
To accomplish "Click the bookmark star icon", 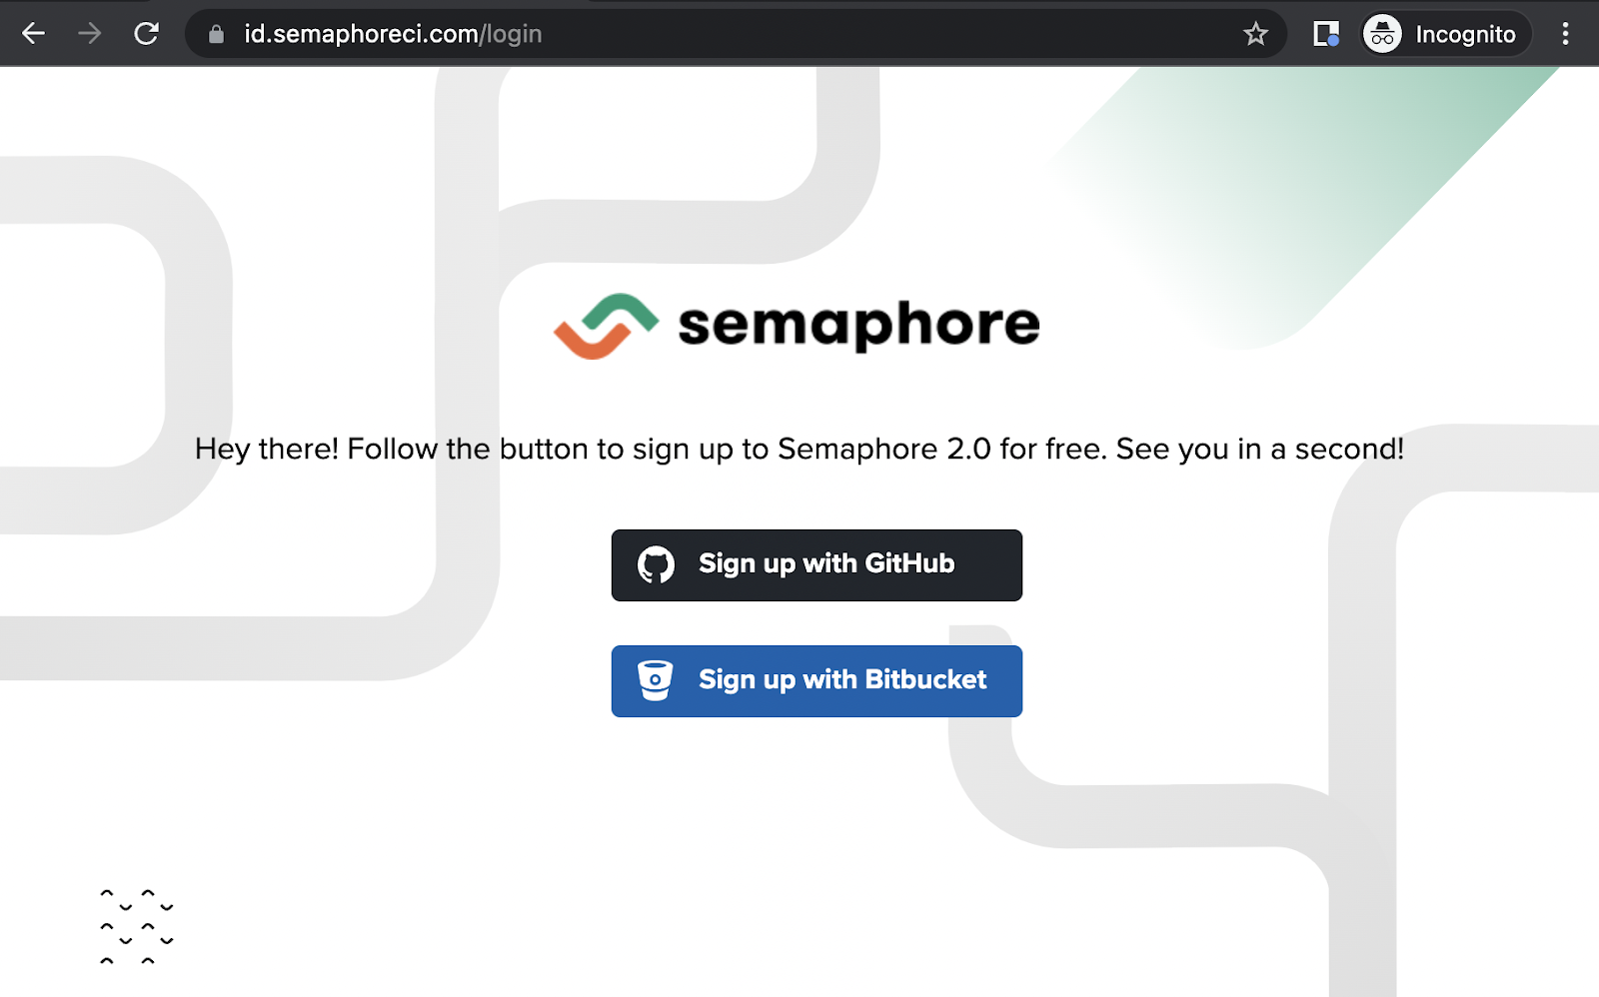I will coord(1255,33).
